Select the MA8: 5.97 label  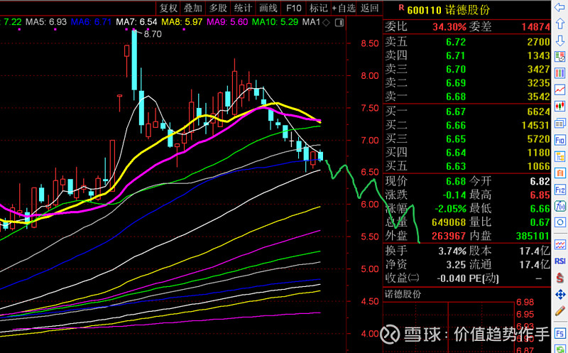coord(182,22)
